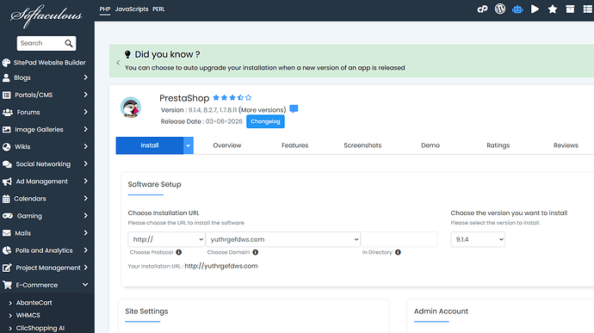Expand the Wikis category

tap(46, 146)
